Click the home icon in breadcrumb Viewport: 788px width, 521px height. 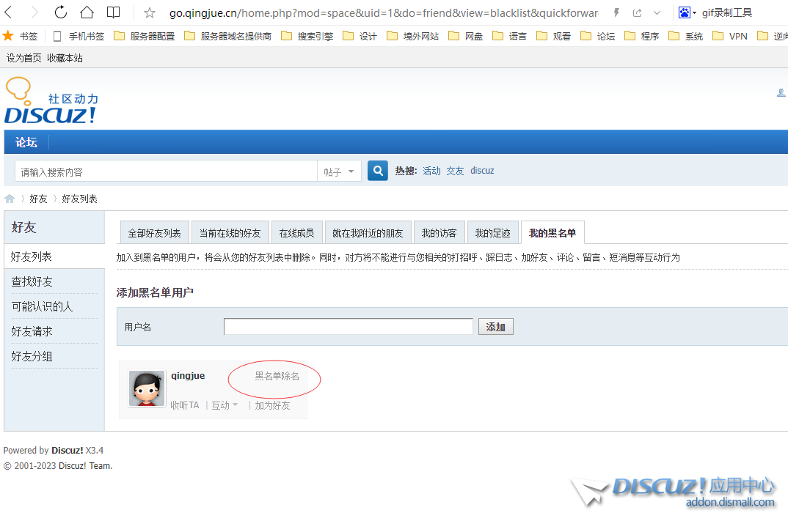(x=10, y=199)
